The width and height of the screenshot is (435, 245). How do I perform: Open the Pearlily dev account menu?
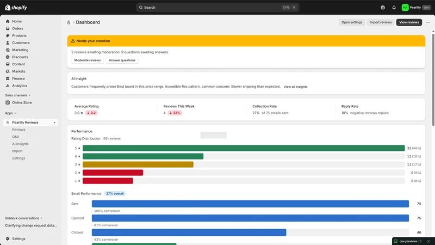point(416,8)
